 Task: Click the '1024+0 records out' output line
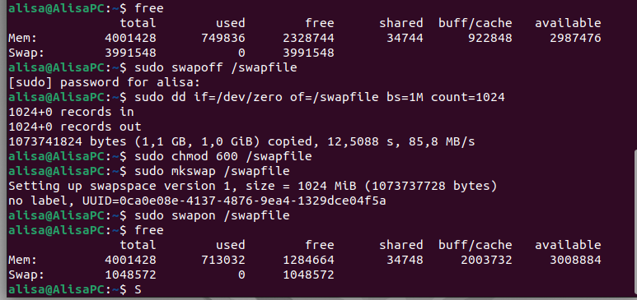75,127
